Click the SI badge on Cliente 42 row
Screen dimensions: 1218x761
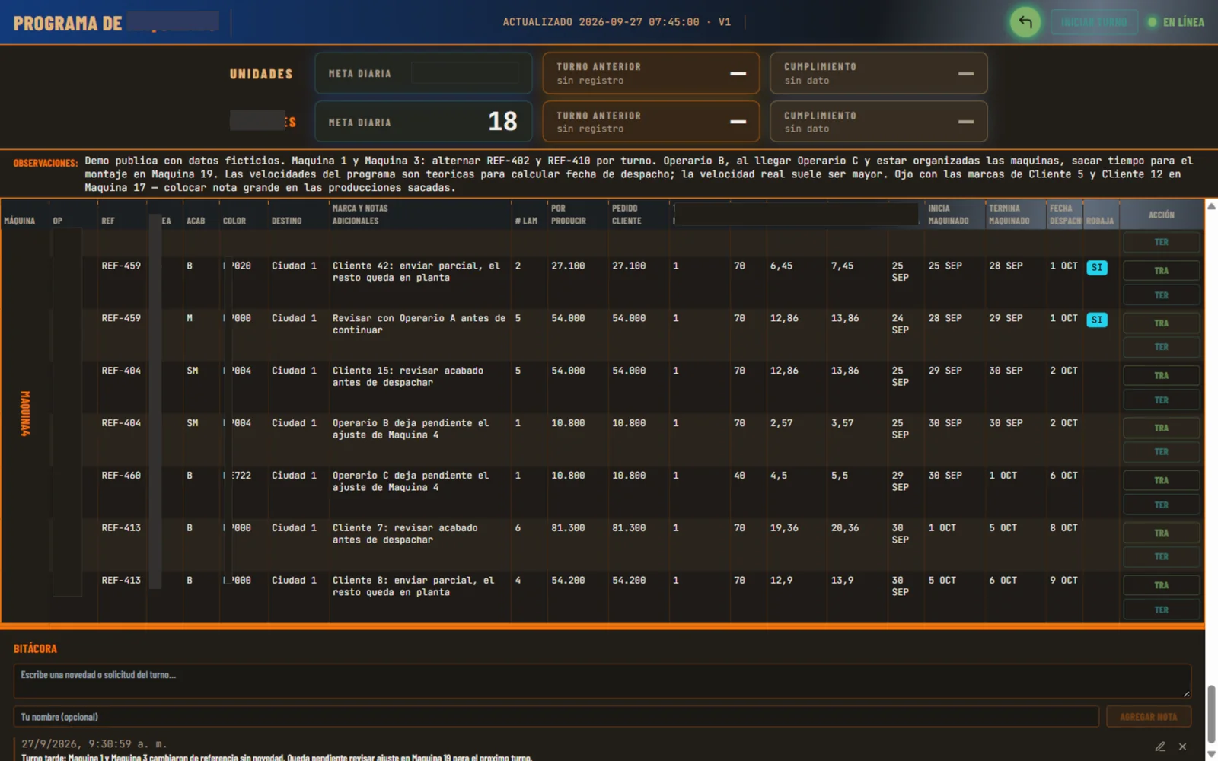pos(1097,267)
